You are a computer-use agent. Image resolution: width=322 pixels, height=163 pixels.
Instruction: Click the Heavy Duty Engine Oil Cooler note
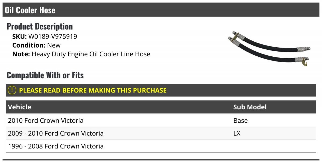tap(91, 54)
